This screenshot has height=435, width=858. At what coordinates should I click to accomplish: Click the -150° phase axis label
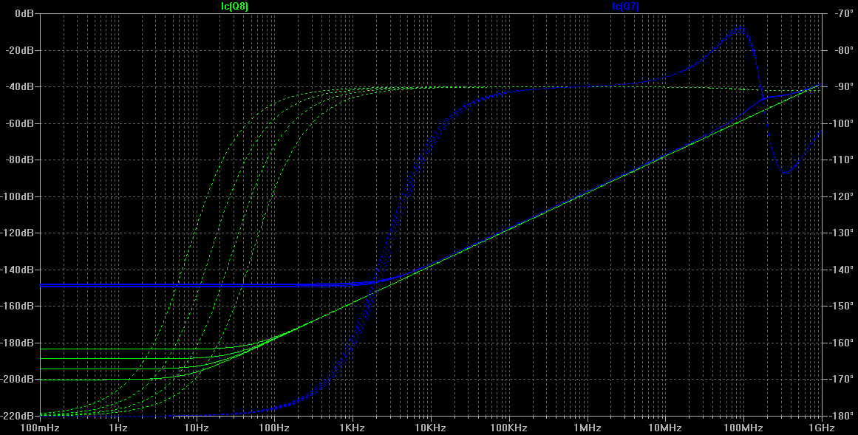point(842,306)
